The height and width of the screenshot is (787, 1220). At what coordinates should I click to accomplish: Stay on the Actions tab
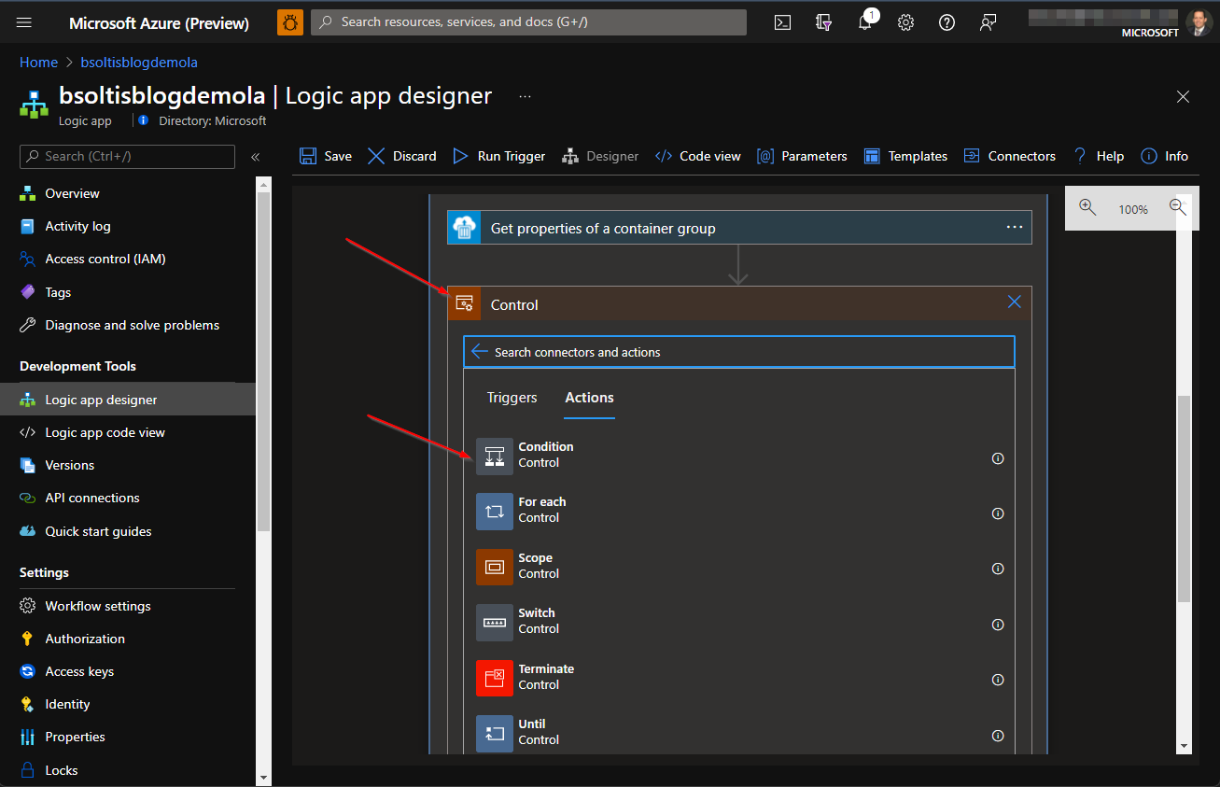pos(589,397)
